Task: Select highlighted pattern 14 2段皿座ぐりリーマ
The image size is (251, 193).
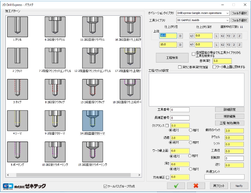Action: click(93, 120)
